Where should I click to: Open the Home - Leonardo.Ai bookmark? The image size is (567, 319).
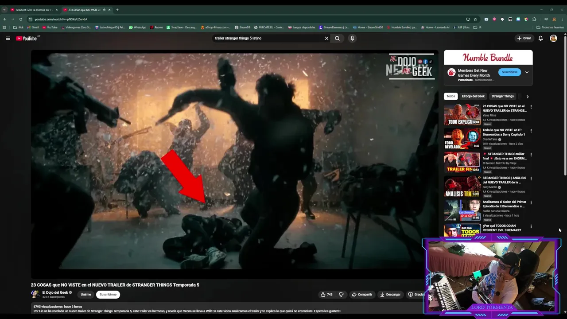tap(435, 27)
